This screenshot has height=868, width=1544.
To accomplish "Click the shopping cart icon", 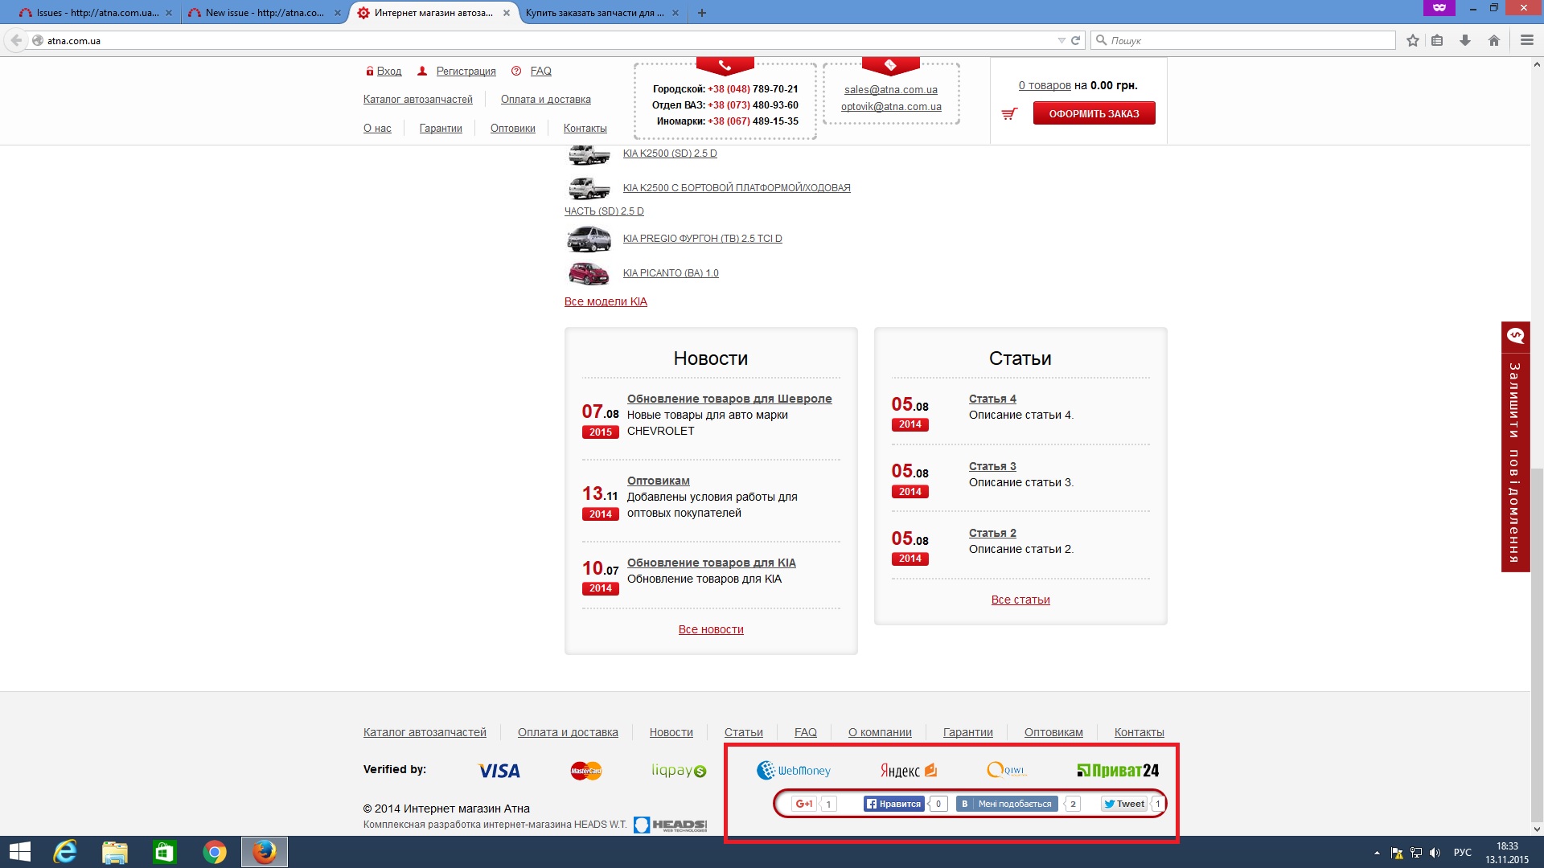I will pos(1009,114).
